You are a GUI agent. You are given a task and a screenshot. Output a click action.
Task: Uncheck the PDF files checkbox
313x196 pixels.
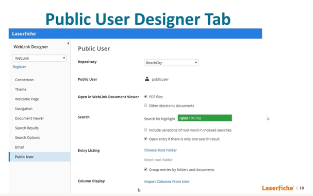point(145,97)
